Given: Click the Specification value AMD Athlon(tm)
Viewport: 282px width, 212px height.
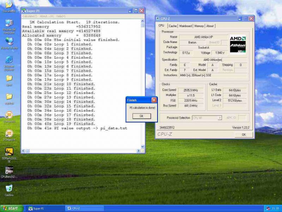Looking at the screenshot, I should pos(213,60).
